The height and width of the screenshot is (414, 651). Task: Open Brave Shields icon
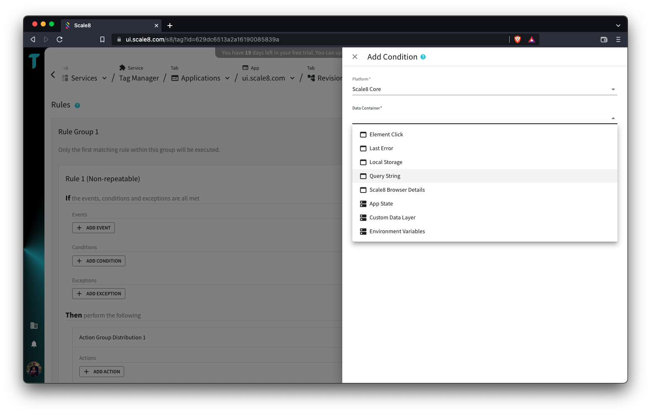[518, 39]
